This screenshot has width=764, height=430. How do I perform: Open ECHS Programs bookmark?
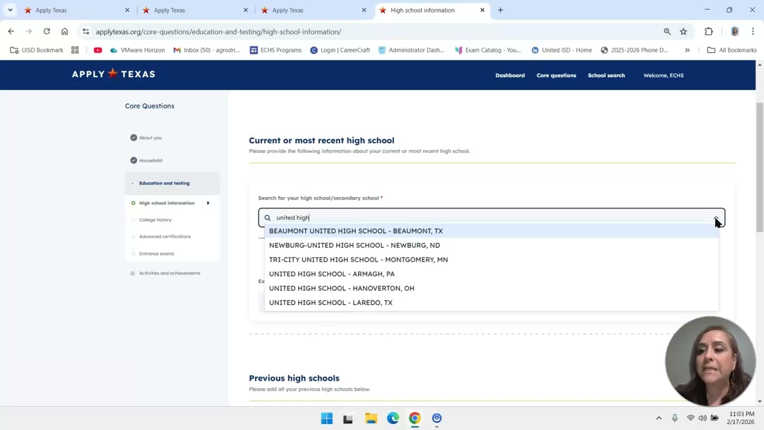(276, 50)
